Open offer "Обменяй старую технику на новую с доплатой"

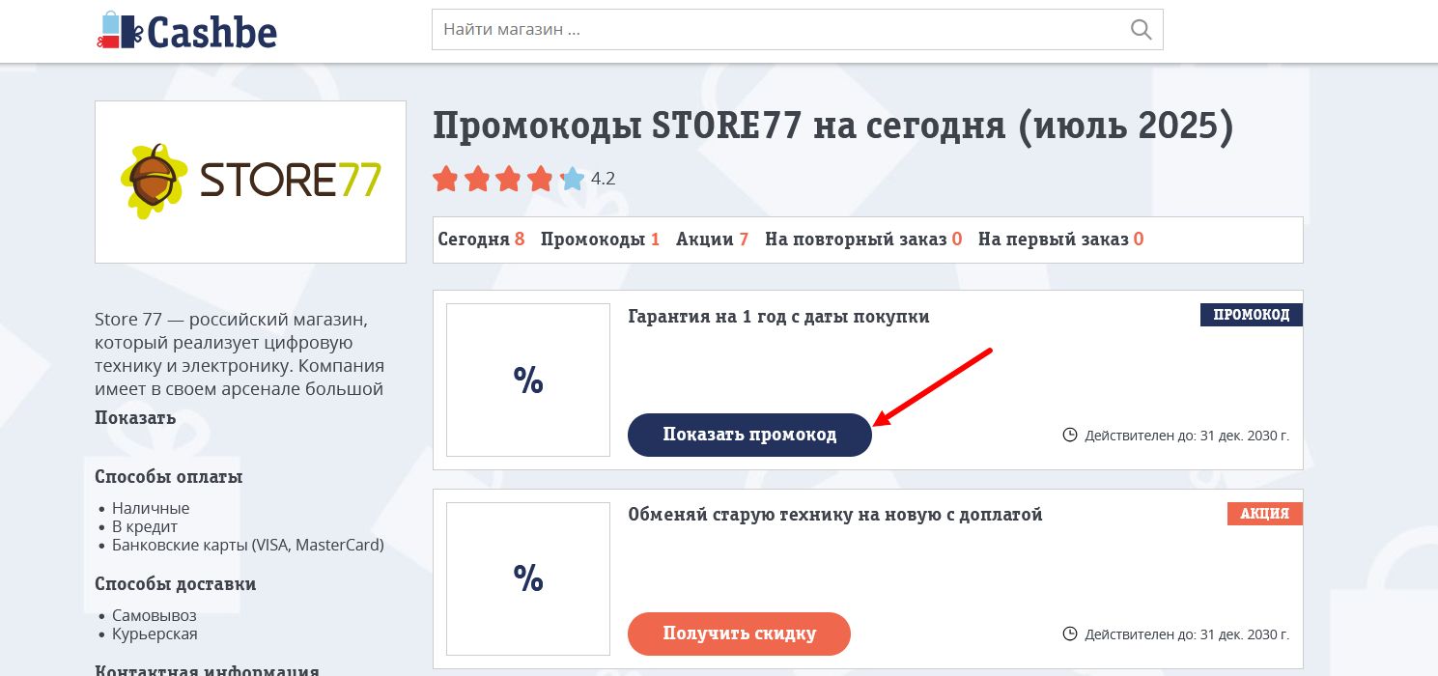(835, 515)
